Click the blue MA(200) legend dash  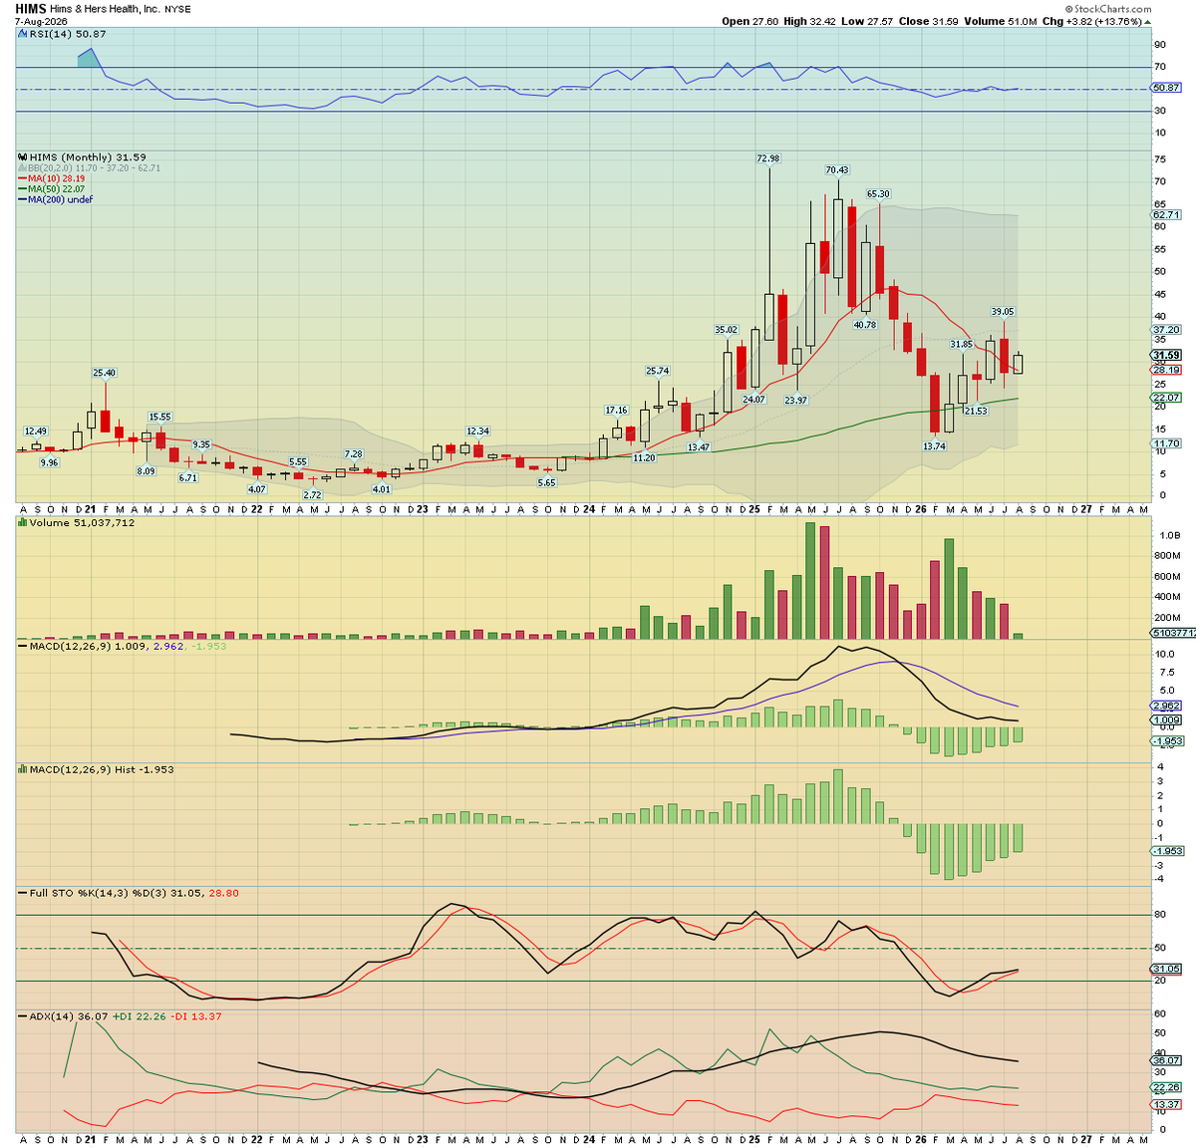click(22, 199)
